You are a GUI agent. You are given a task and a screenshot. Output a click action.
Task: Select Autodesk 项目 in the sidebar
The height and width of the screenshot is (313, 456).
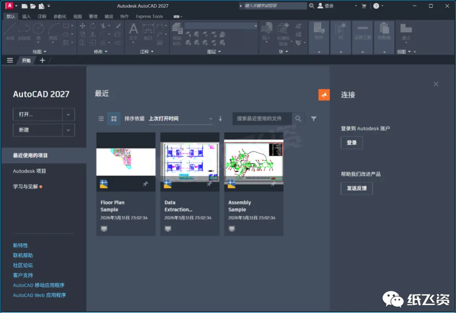30,171
